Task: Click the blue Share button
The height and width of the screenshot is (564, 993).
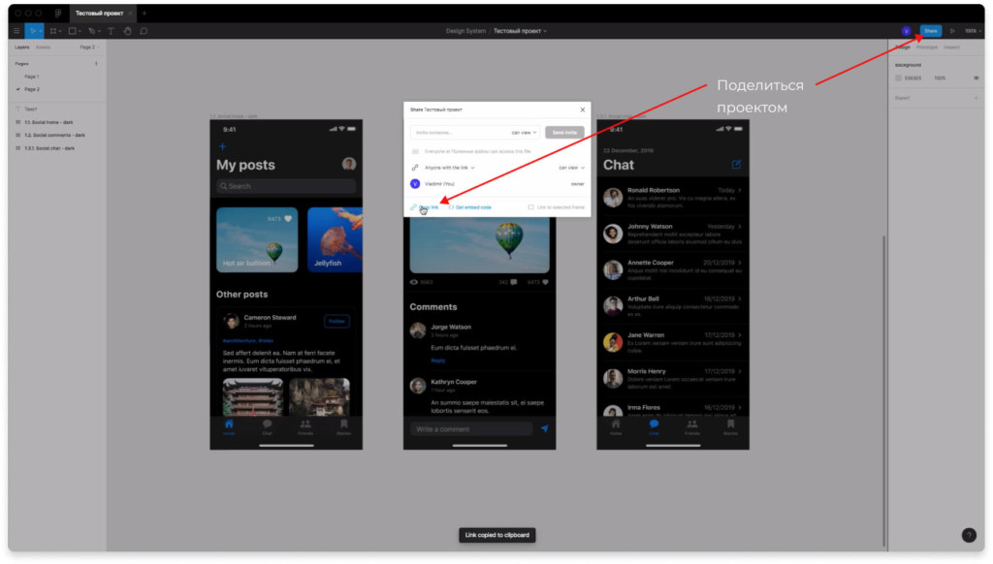Action: (x=930, y=31)
